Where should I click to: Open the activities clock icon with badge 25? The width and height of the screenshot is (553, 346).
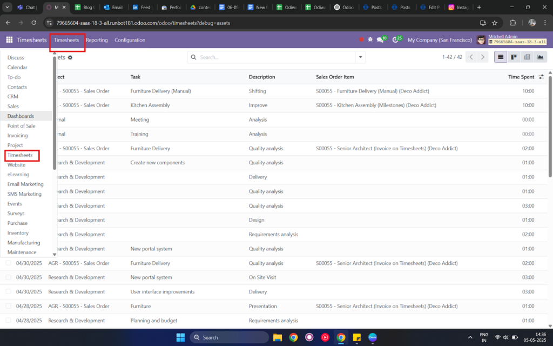(396, 39)
